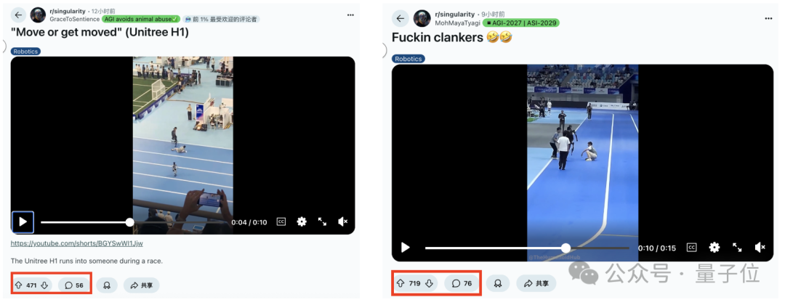Go back using right post's arrow

pyautogui.click(x=400, y=18)
